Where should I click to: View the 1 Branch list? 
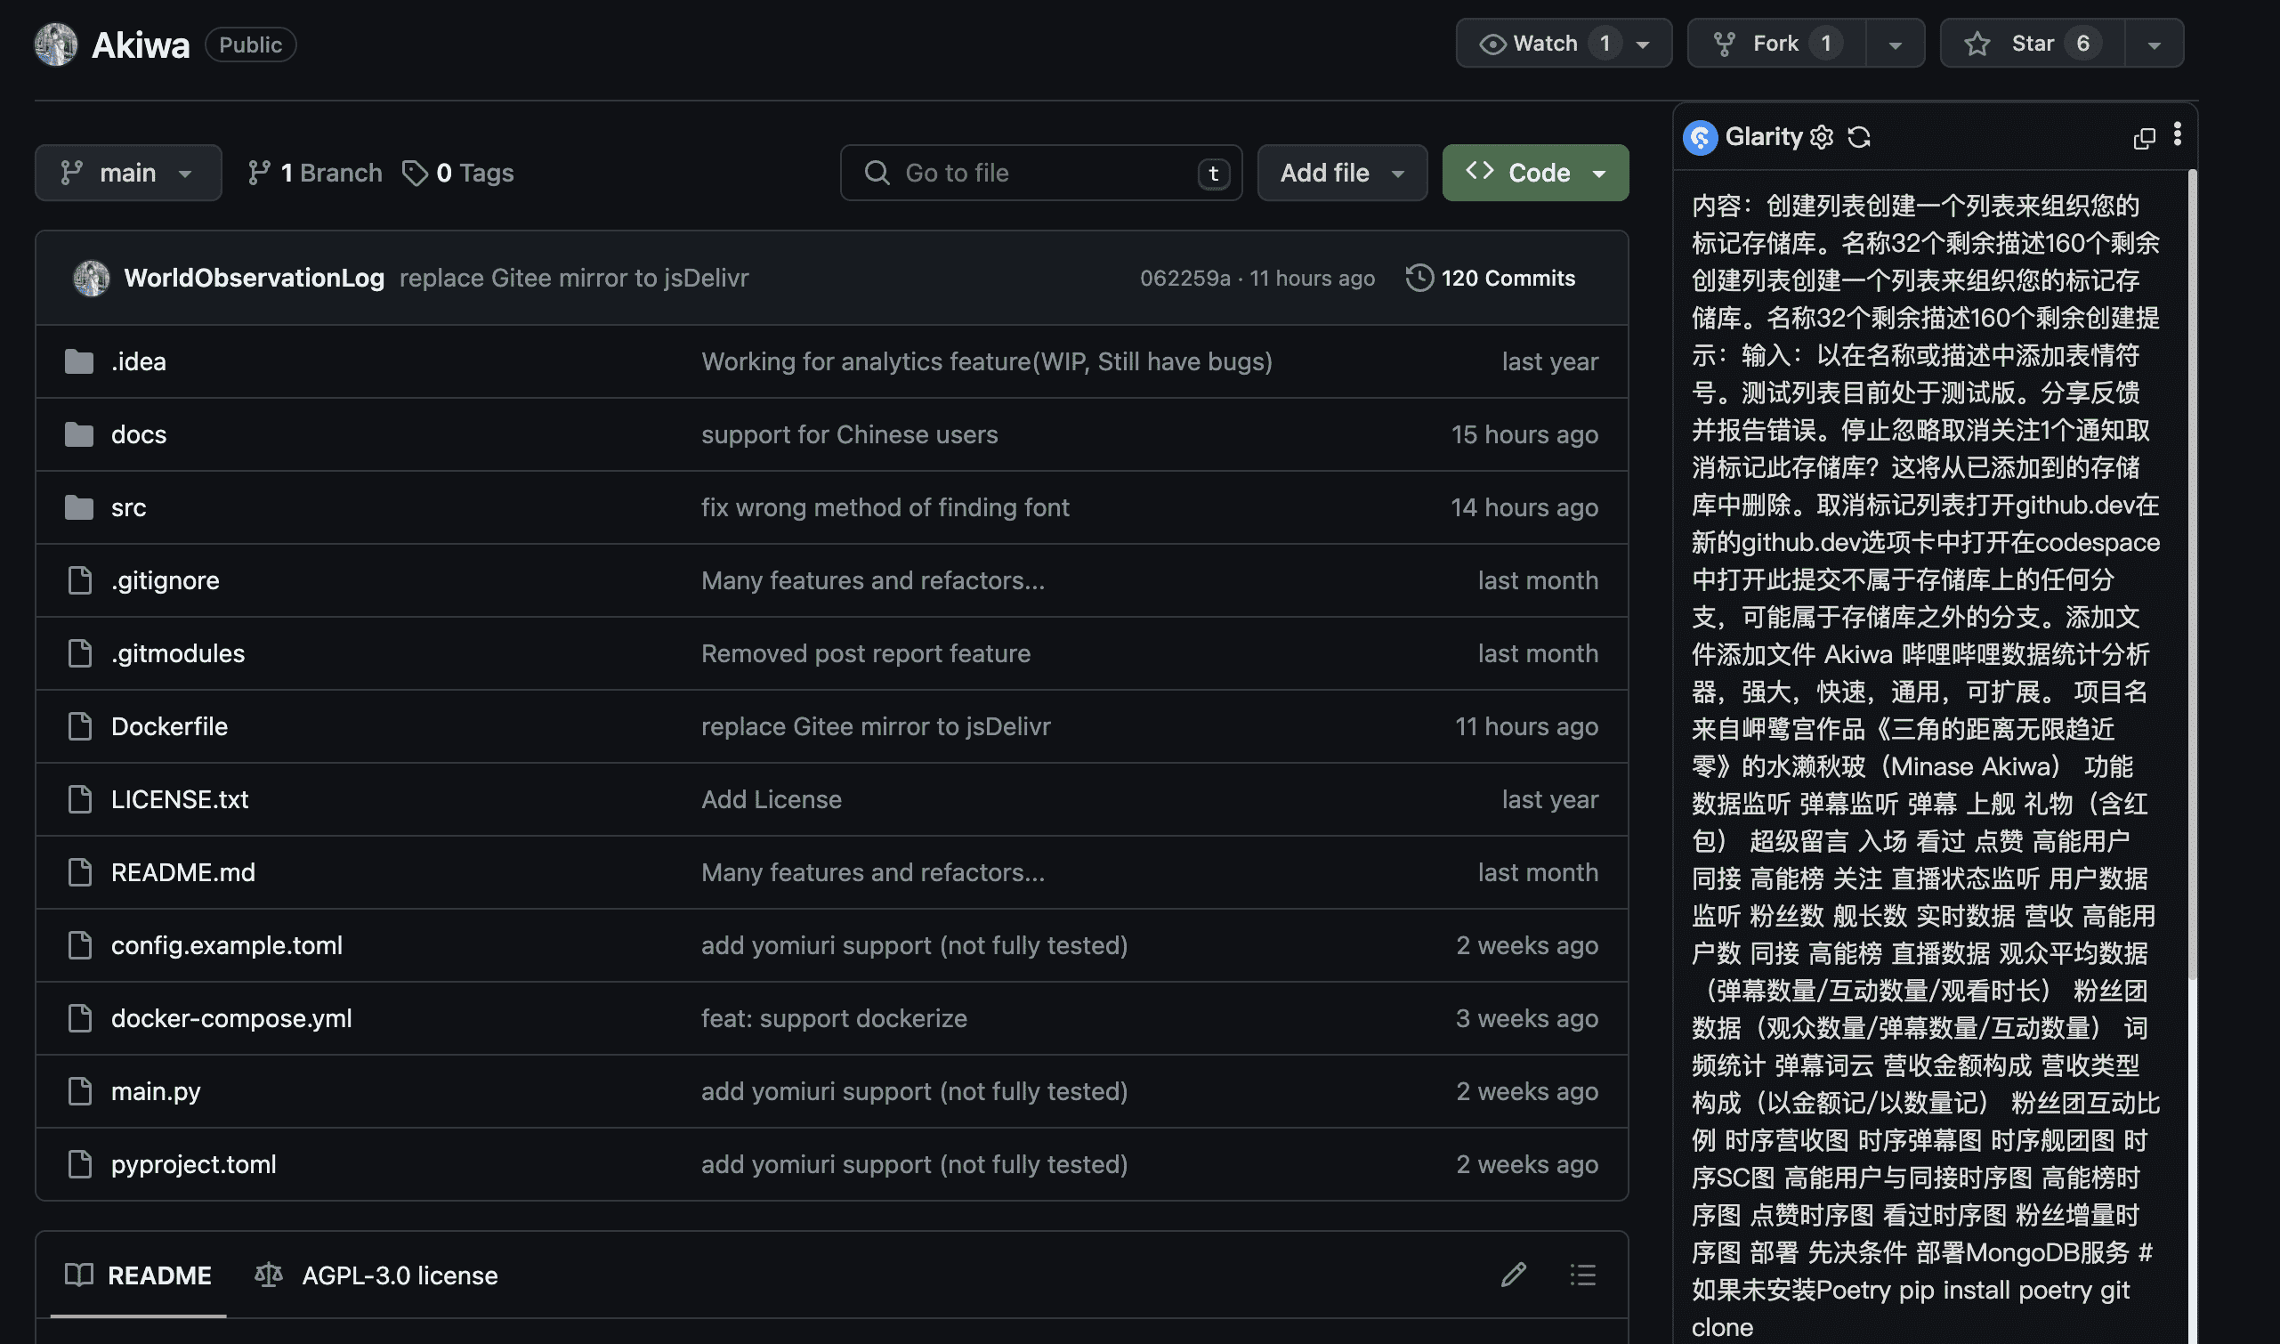[x=314, y=173]
